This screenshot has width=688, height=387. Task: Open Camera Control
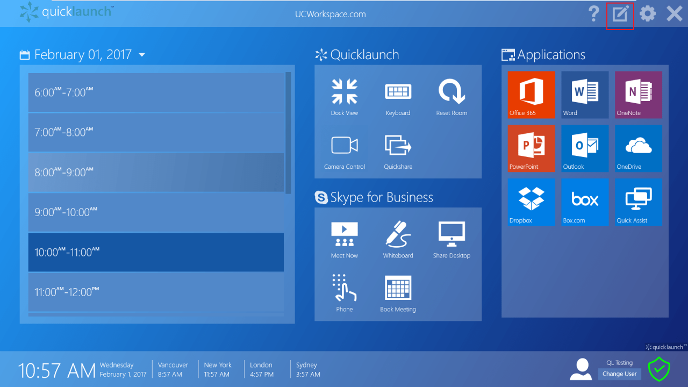pyautogui.click(x=345, y=152)
